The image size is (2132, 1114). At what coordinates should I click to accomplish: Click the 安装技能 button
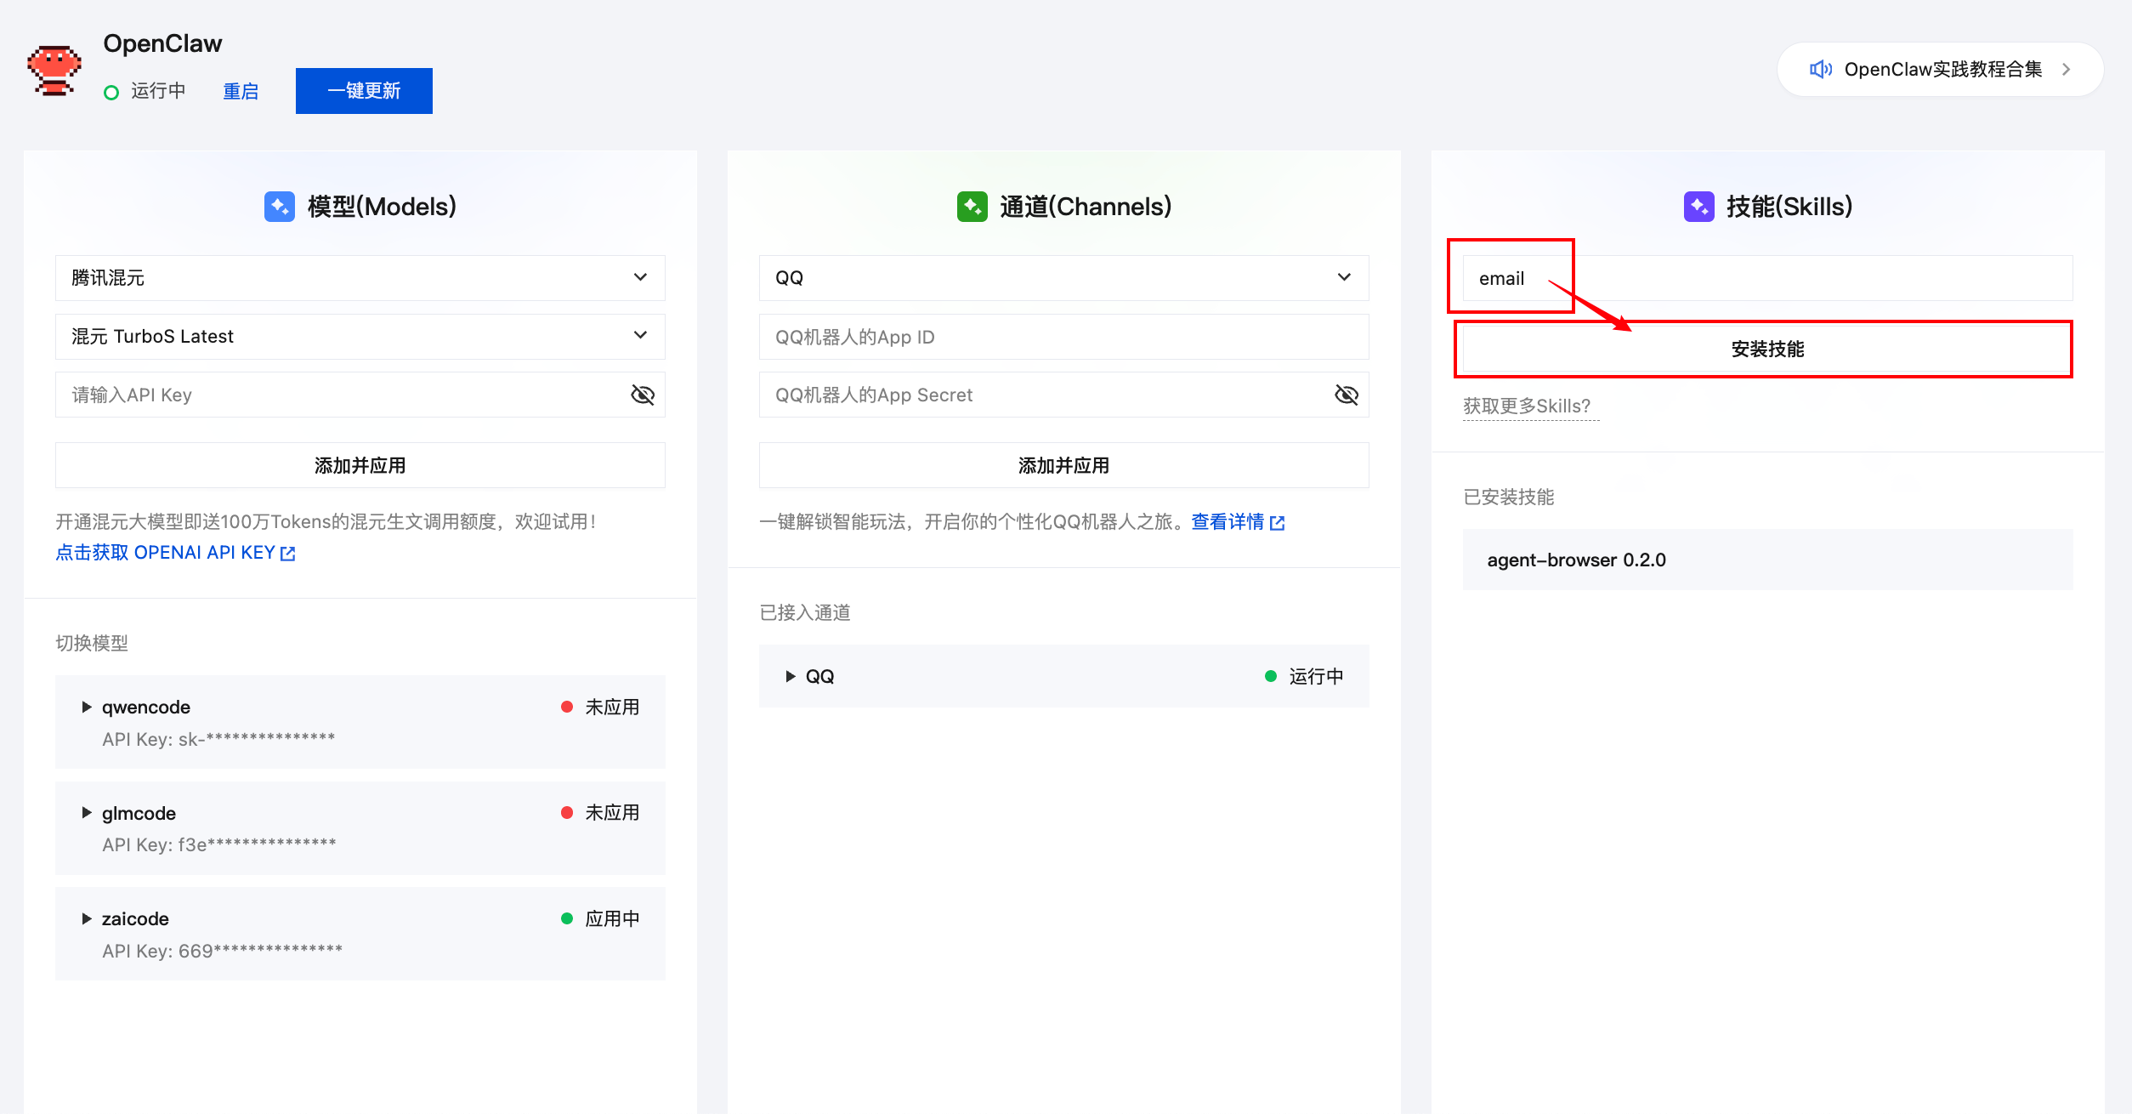tap(1766, 349)
